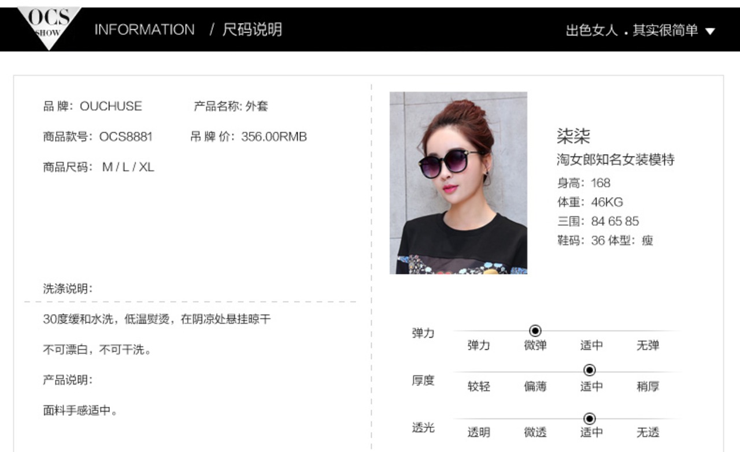Select the 微弹 radio marker on 弹力 scale

point(535,331)
